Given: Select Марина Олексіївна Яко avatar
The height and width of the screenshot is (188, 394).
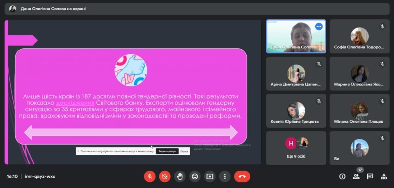Looking at the screenshot, I should tap(360, 73).
